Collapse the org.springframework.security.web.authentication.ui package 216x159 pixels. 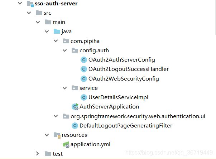click(x=56, y=116)
